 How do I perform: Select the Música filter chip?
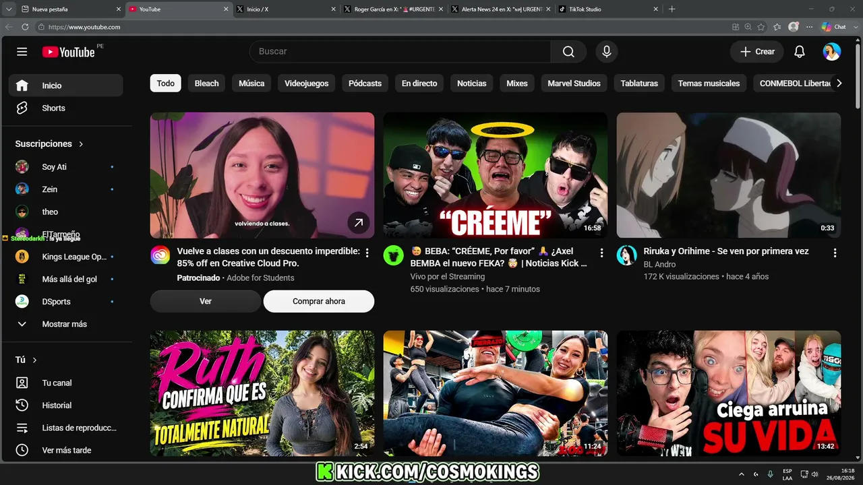(x=251, y=84)
